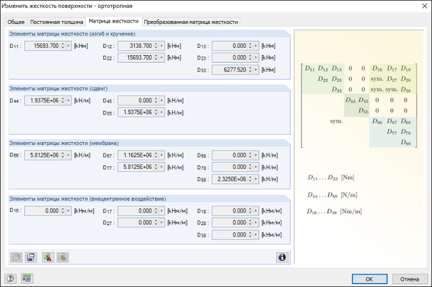Open D11 field arrow menu
432x287 pixels.
tap(68, 45)
